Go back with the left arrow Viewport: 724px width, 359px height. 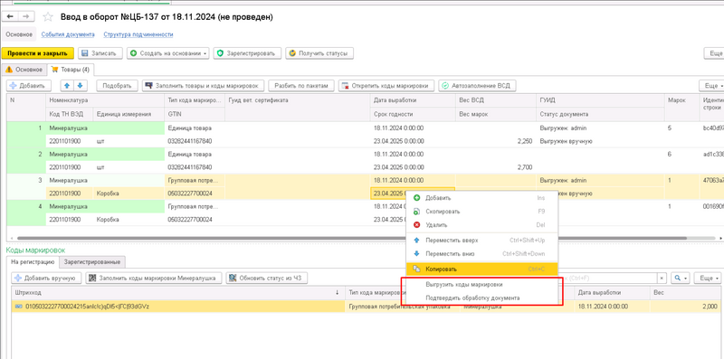10,16
